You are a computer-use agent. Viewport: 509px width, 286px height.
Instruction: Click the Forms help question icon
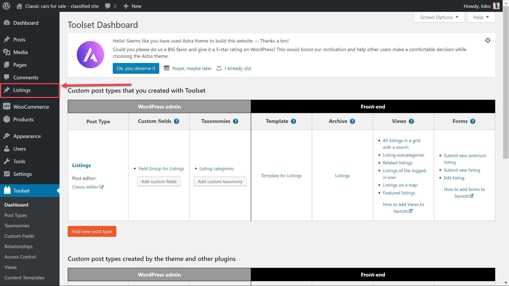(473, 121)
